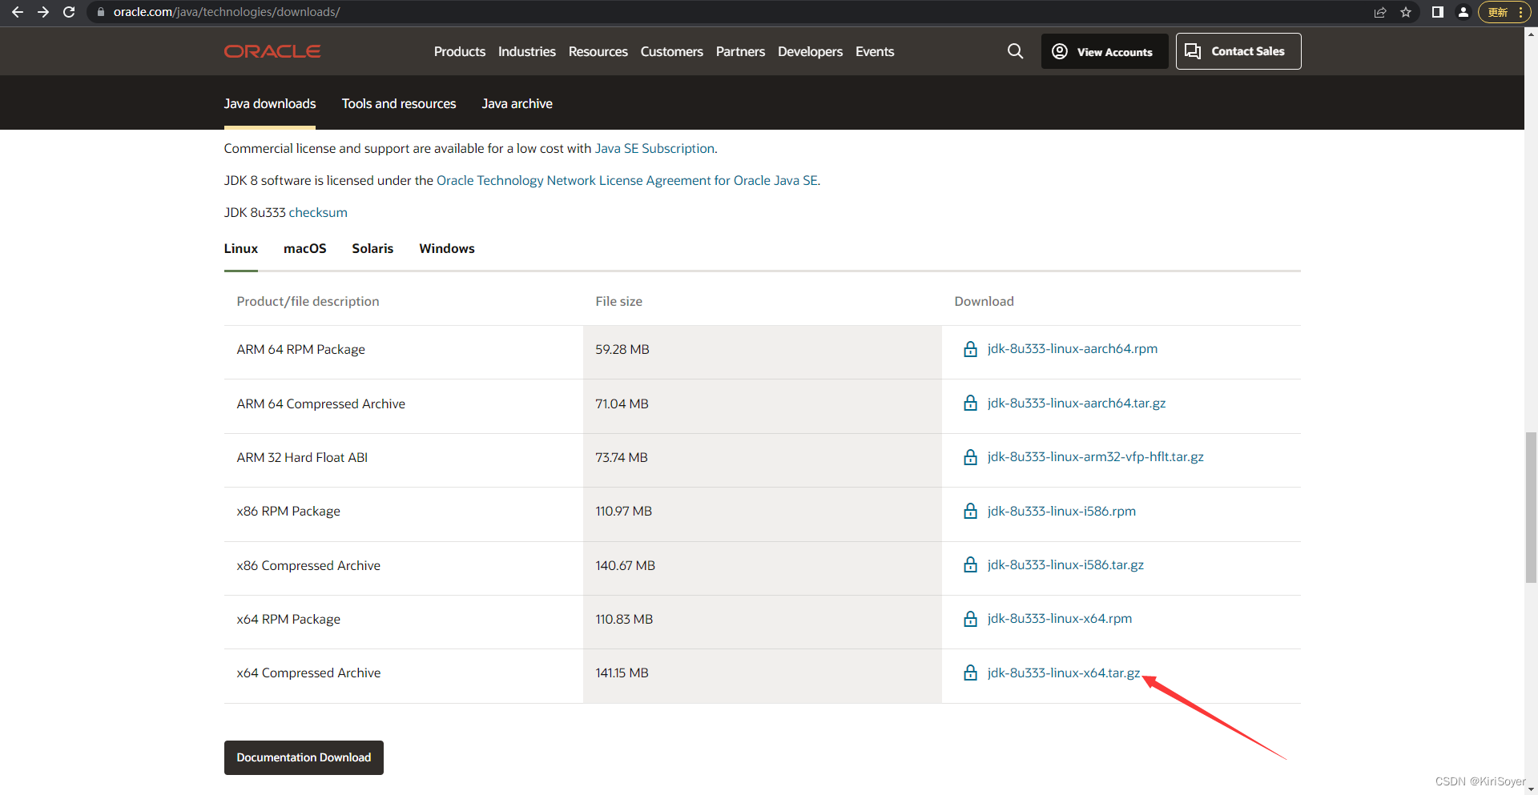1538x795 pixels.
Task: Switch to the Solaris tab
Action: [372, 249]
